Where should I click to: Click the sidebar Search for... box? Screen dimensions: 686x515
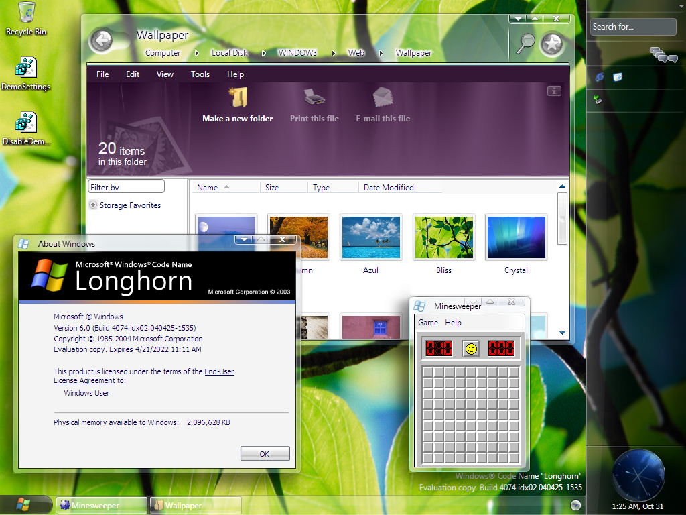632,27
